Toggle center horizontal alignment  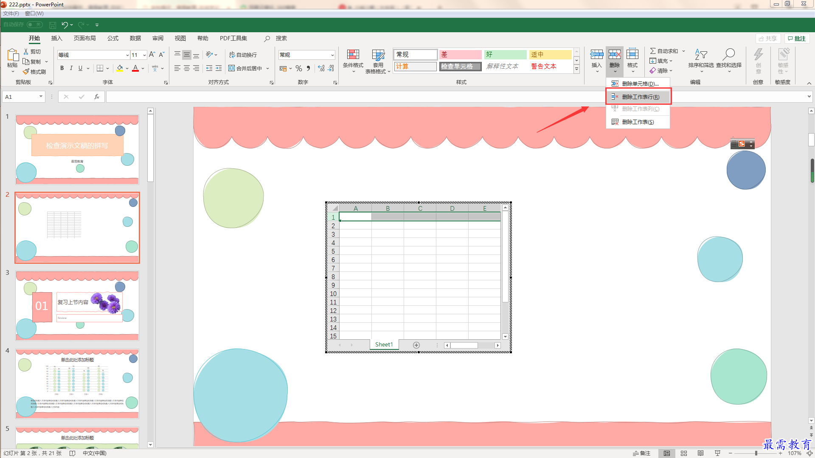187,68
